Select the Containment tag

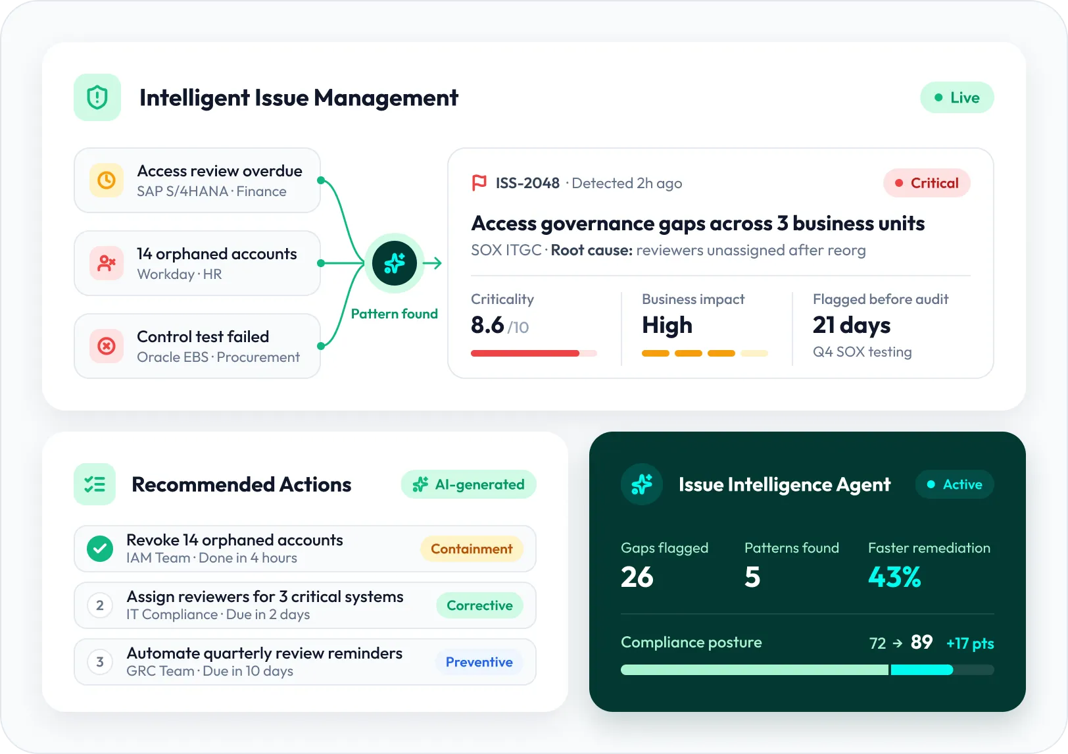[x=472, y=549]
